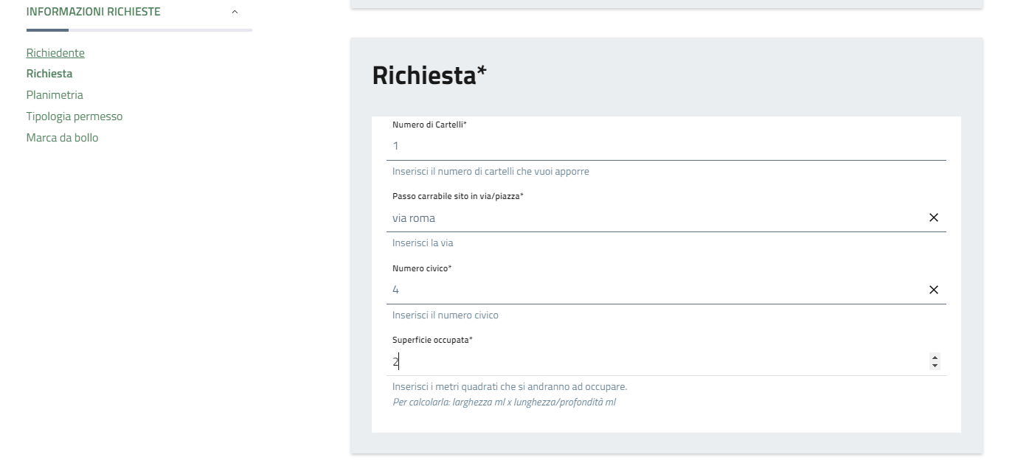Click the 'Numero di Cartelli*' label
1015x474 pixels.
(429, 125)
